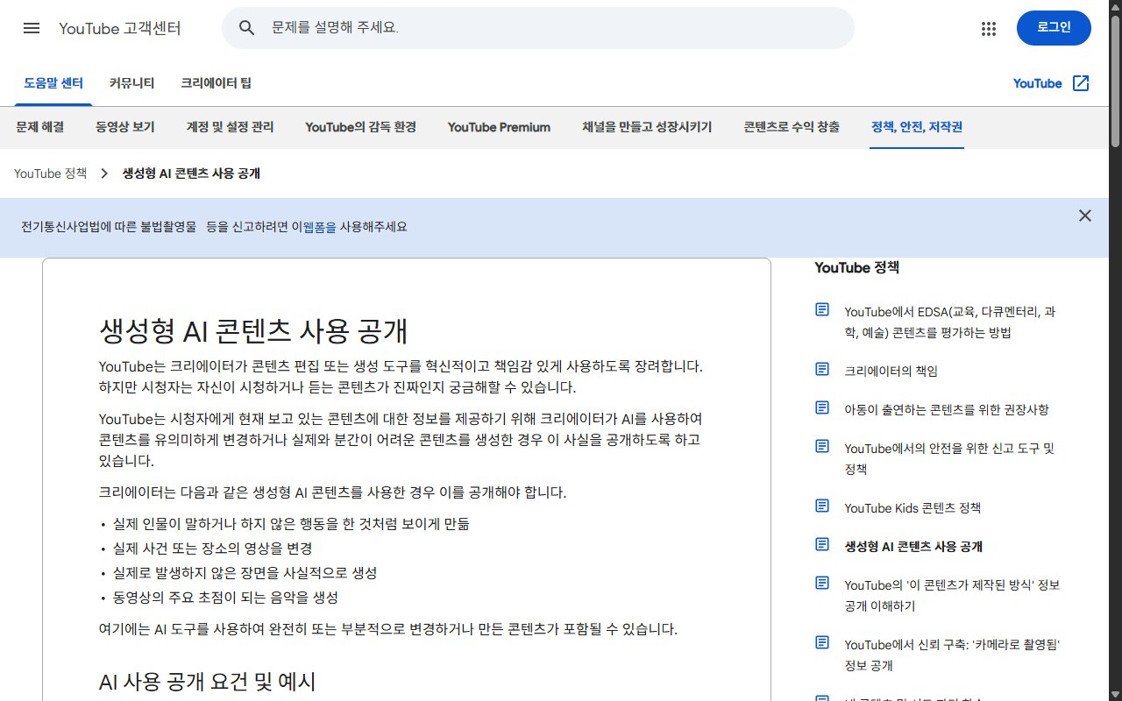Click the document icon beside EDSA article
This screenshot has height=701, width=1122.
tap(822, 310)
